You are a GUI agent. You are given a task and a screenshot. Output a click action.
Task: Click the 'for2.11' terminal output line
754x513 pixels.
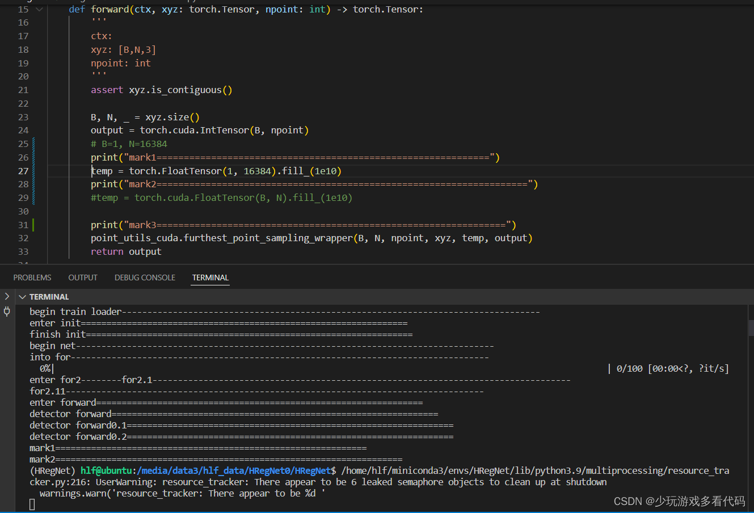coord(256,391)
